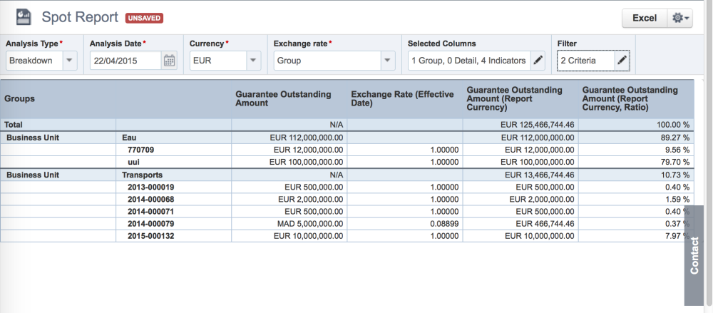Export report to Excel
Viewport: 713px width, 313px height.
[645, 19]
